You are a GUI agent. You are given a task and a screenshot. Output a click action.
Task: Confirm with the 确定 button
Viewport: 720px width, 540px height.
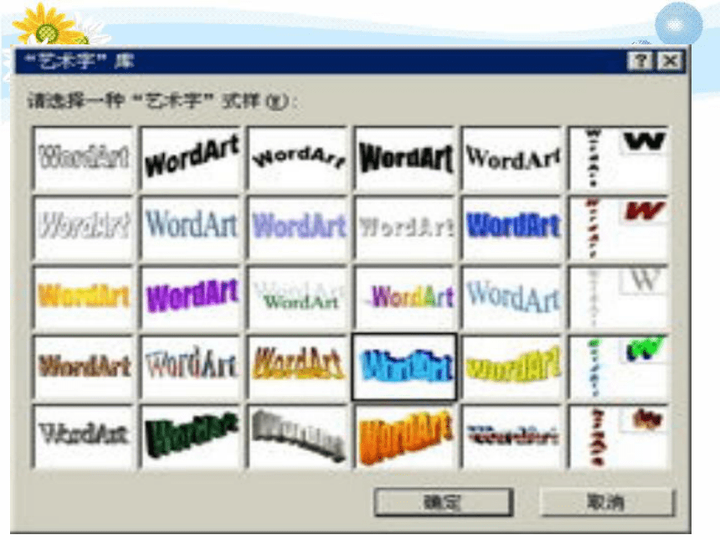coord(443,501)
